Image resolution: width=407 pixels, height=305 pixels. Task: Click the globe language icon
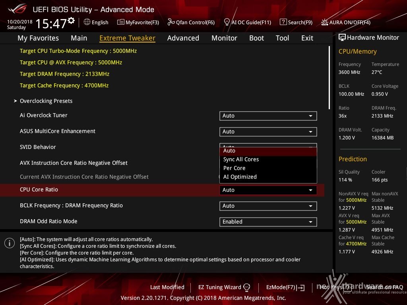(87, 22)
